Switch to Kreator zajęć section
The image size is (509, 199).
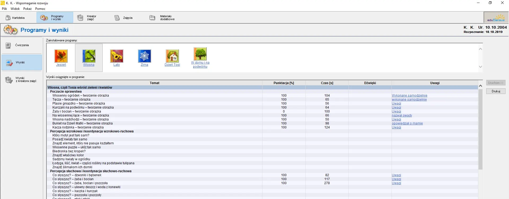coord(87,18)
